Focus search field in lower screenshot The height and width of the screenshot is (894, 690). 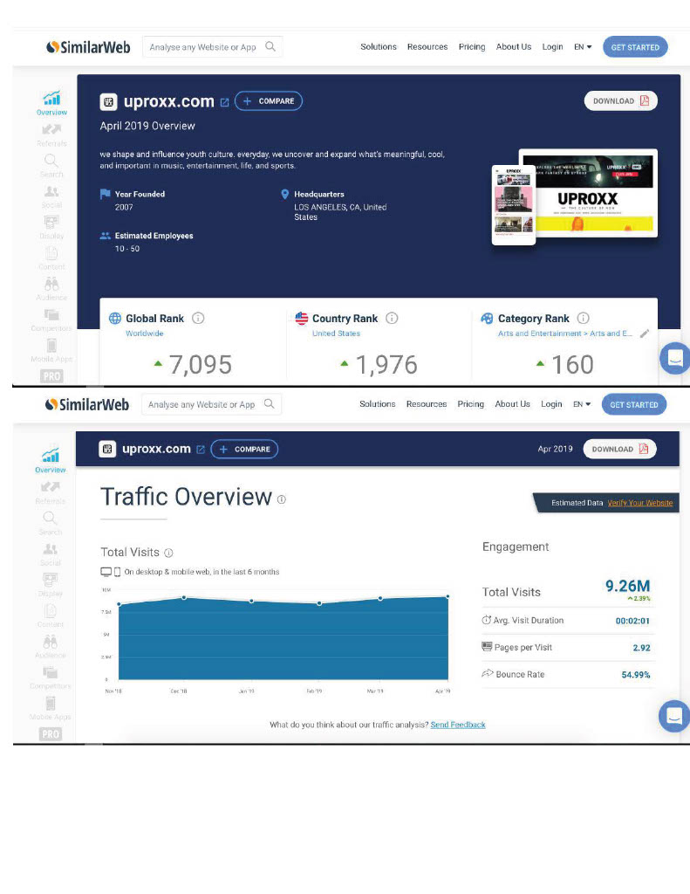click(x=211, y=404)
